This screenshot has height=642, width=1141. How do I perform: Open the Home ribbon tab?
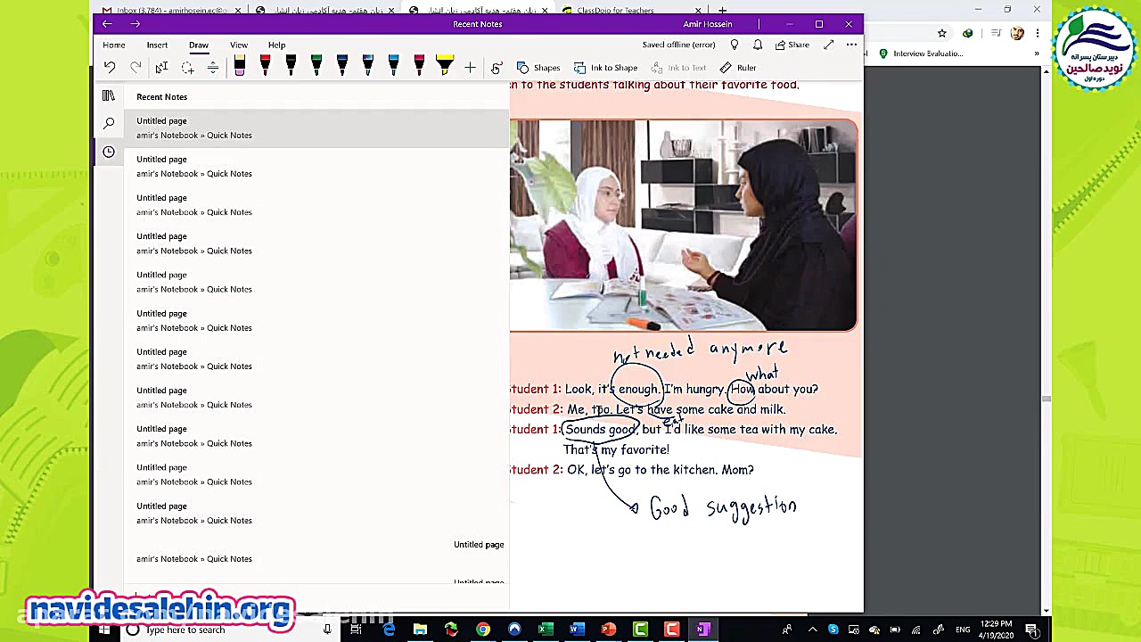[114, 45]
